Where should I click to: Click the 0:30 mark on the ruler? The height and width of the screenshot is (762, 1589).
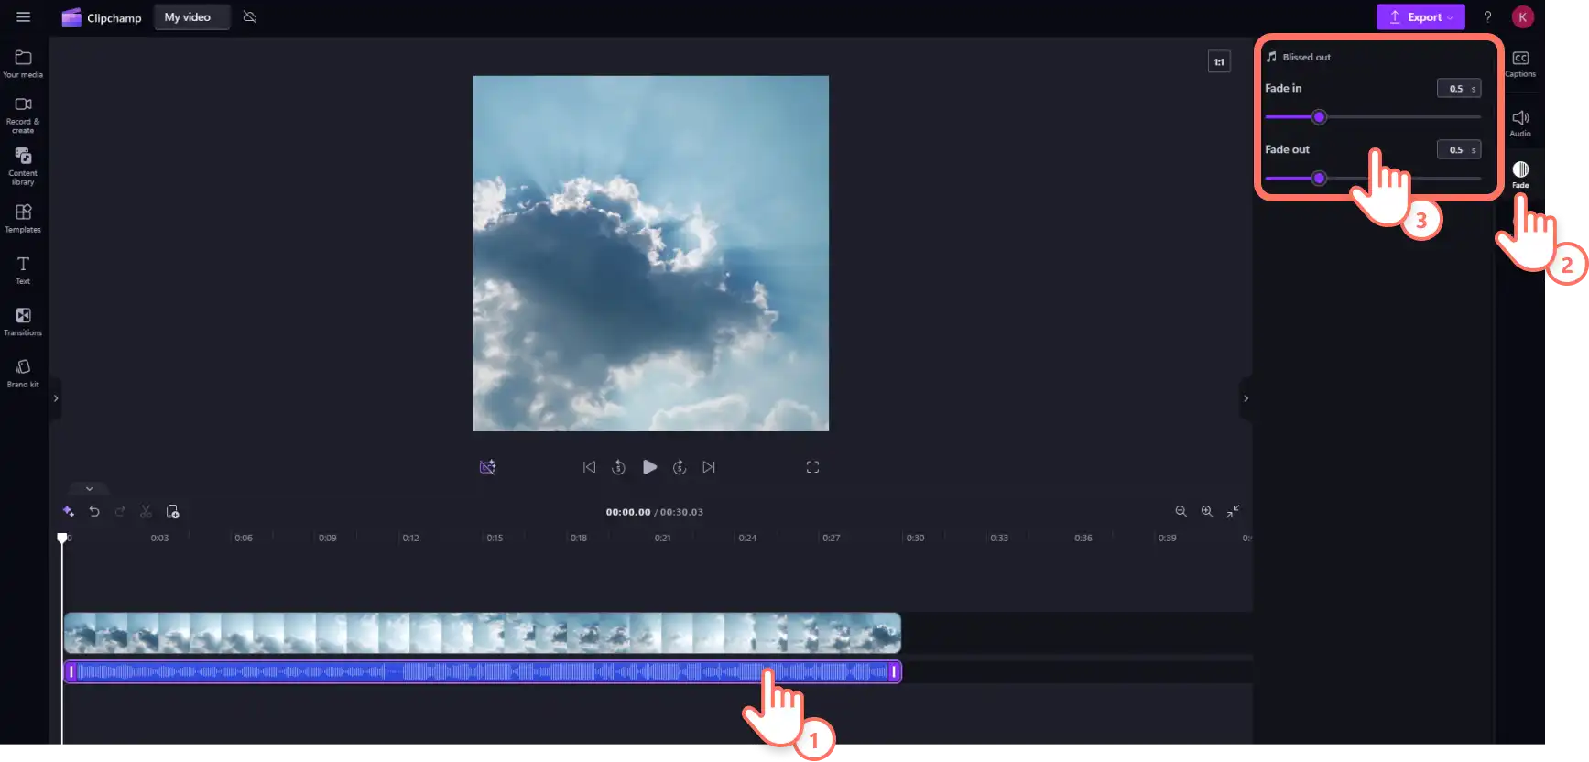[x=915, y=538]
